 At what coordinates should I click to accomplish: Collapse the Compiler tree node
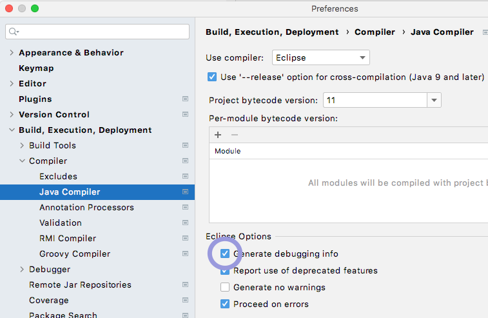[22, 161]
